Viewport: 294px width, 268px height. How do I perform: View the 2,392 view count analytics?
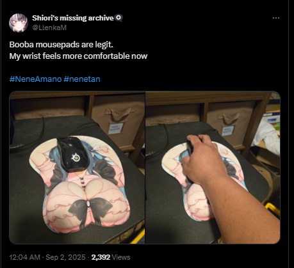pyautogui.click(x=101, y=257)
